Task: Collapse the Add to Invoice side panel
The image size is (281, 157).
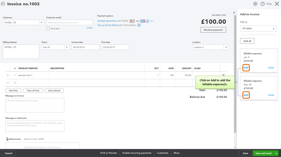Action: (x=234, y=13)
